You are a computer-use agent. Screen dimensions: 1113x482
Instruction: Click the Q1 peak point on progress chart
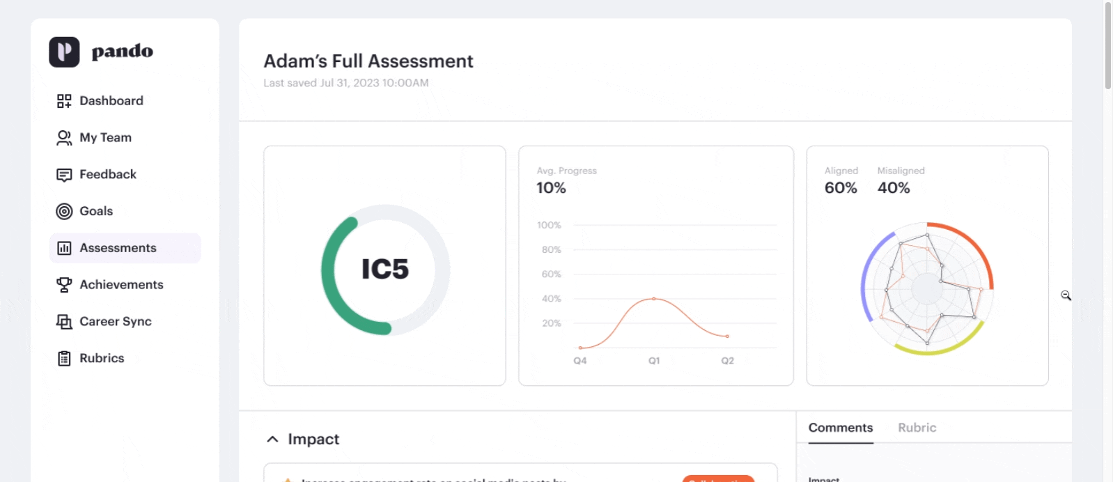[x=653, y=299]
